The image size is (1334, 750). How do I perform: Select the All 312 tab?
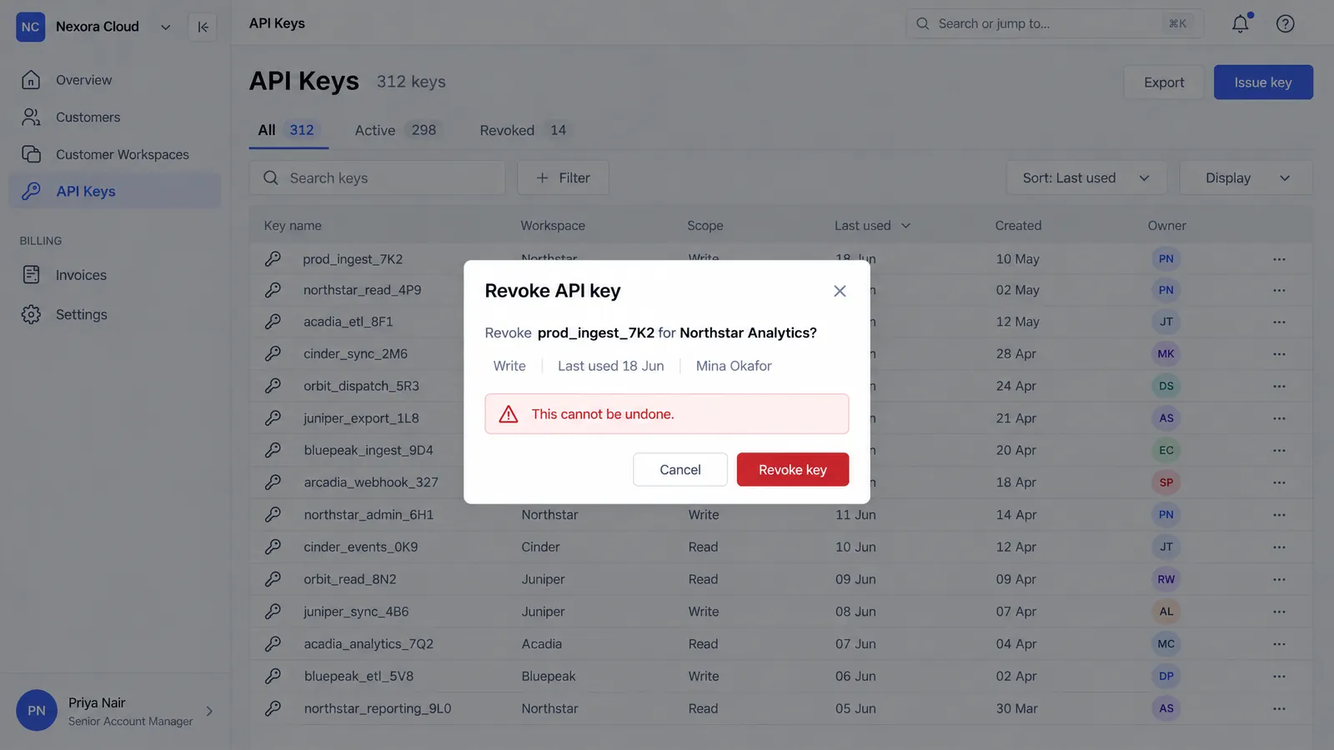(287, 130)
